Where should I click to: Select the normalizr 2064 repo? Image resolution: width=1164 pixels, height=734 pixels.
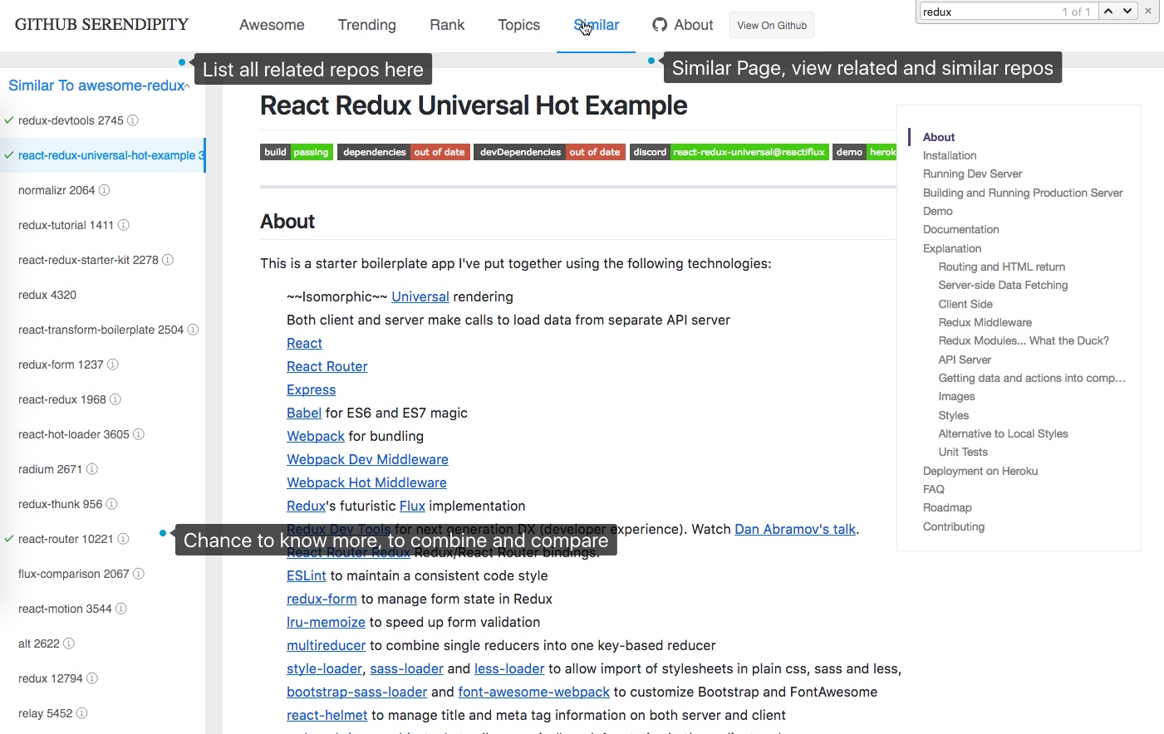(x=56, y=190)
